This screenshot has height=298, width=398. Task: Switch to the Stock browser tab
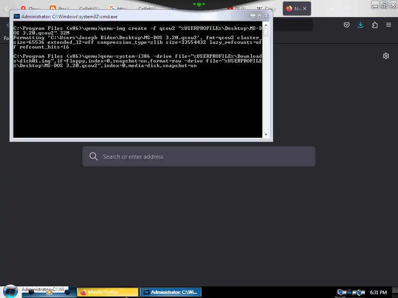60,9
